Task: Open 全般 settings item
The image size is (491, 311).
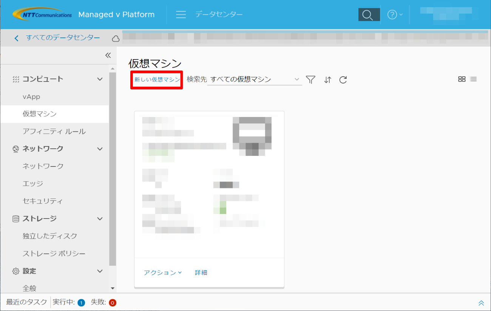Action: point(29,288)
